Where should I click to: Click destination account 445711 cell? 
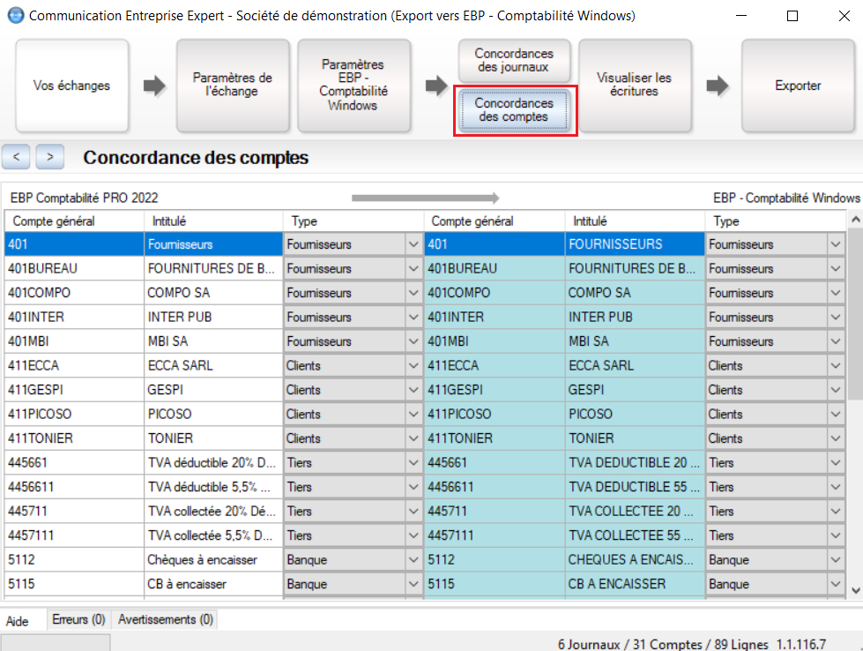point(495,511)
